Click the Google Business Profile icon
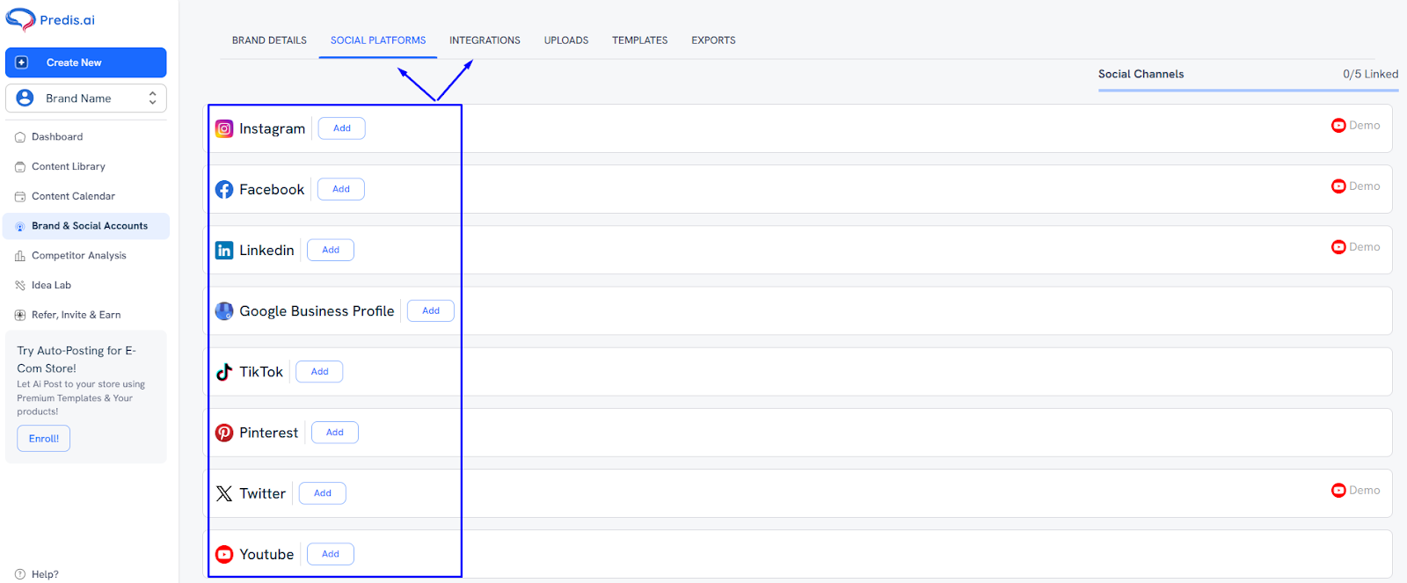 224,310
